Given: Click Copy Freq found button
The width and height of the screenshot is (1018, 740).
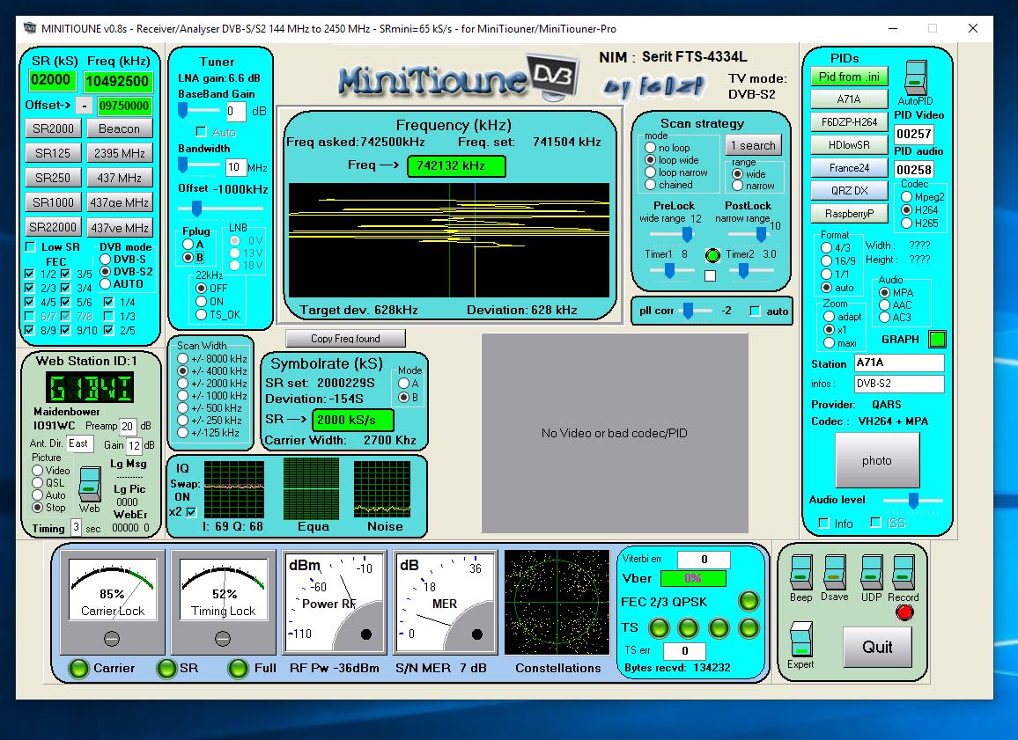Looking at the screenshot, I should (x=345, y=339).
